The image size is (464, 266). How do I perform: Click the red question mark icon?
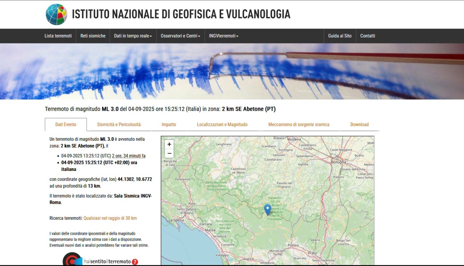click(x=135, y=262)
